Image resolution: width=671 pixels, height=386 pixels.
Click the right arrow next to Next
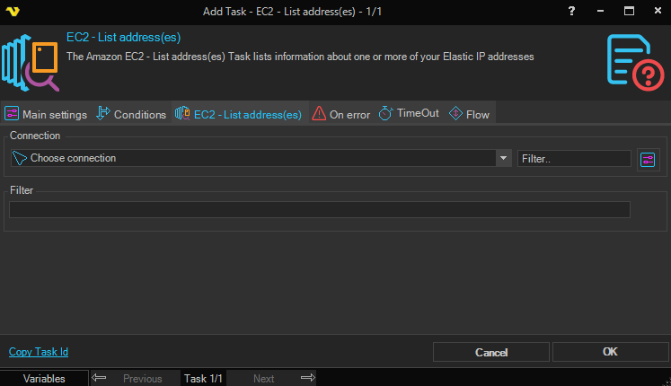click(x=307, y=378)
